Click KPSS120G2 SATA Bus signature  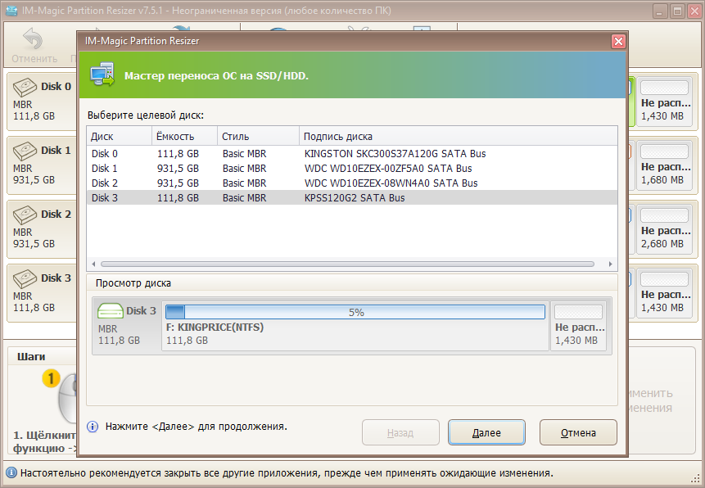pos(355,198)
